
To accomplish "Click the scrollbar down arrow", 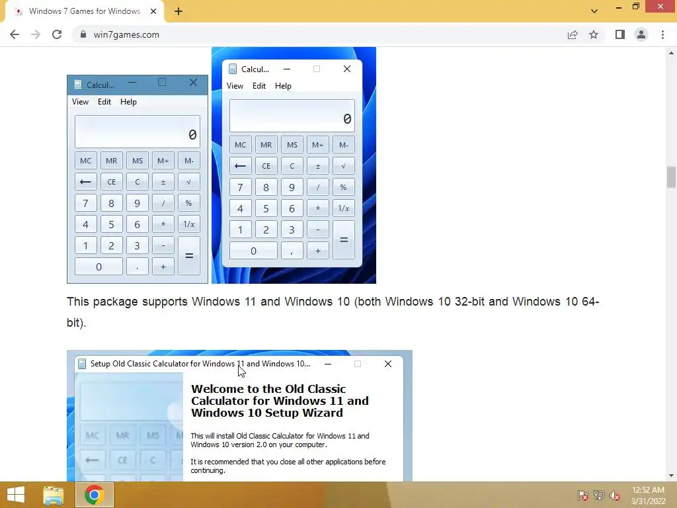I will point(671,476).
